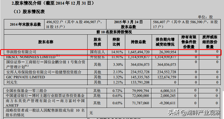
Task: Click "234,552,728" in the 增减变动 column
Action: [167, 72]
